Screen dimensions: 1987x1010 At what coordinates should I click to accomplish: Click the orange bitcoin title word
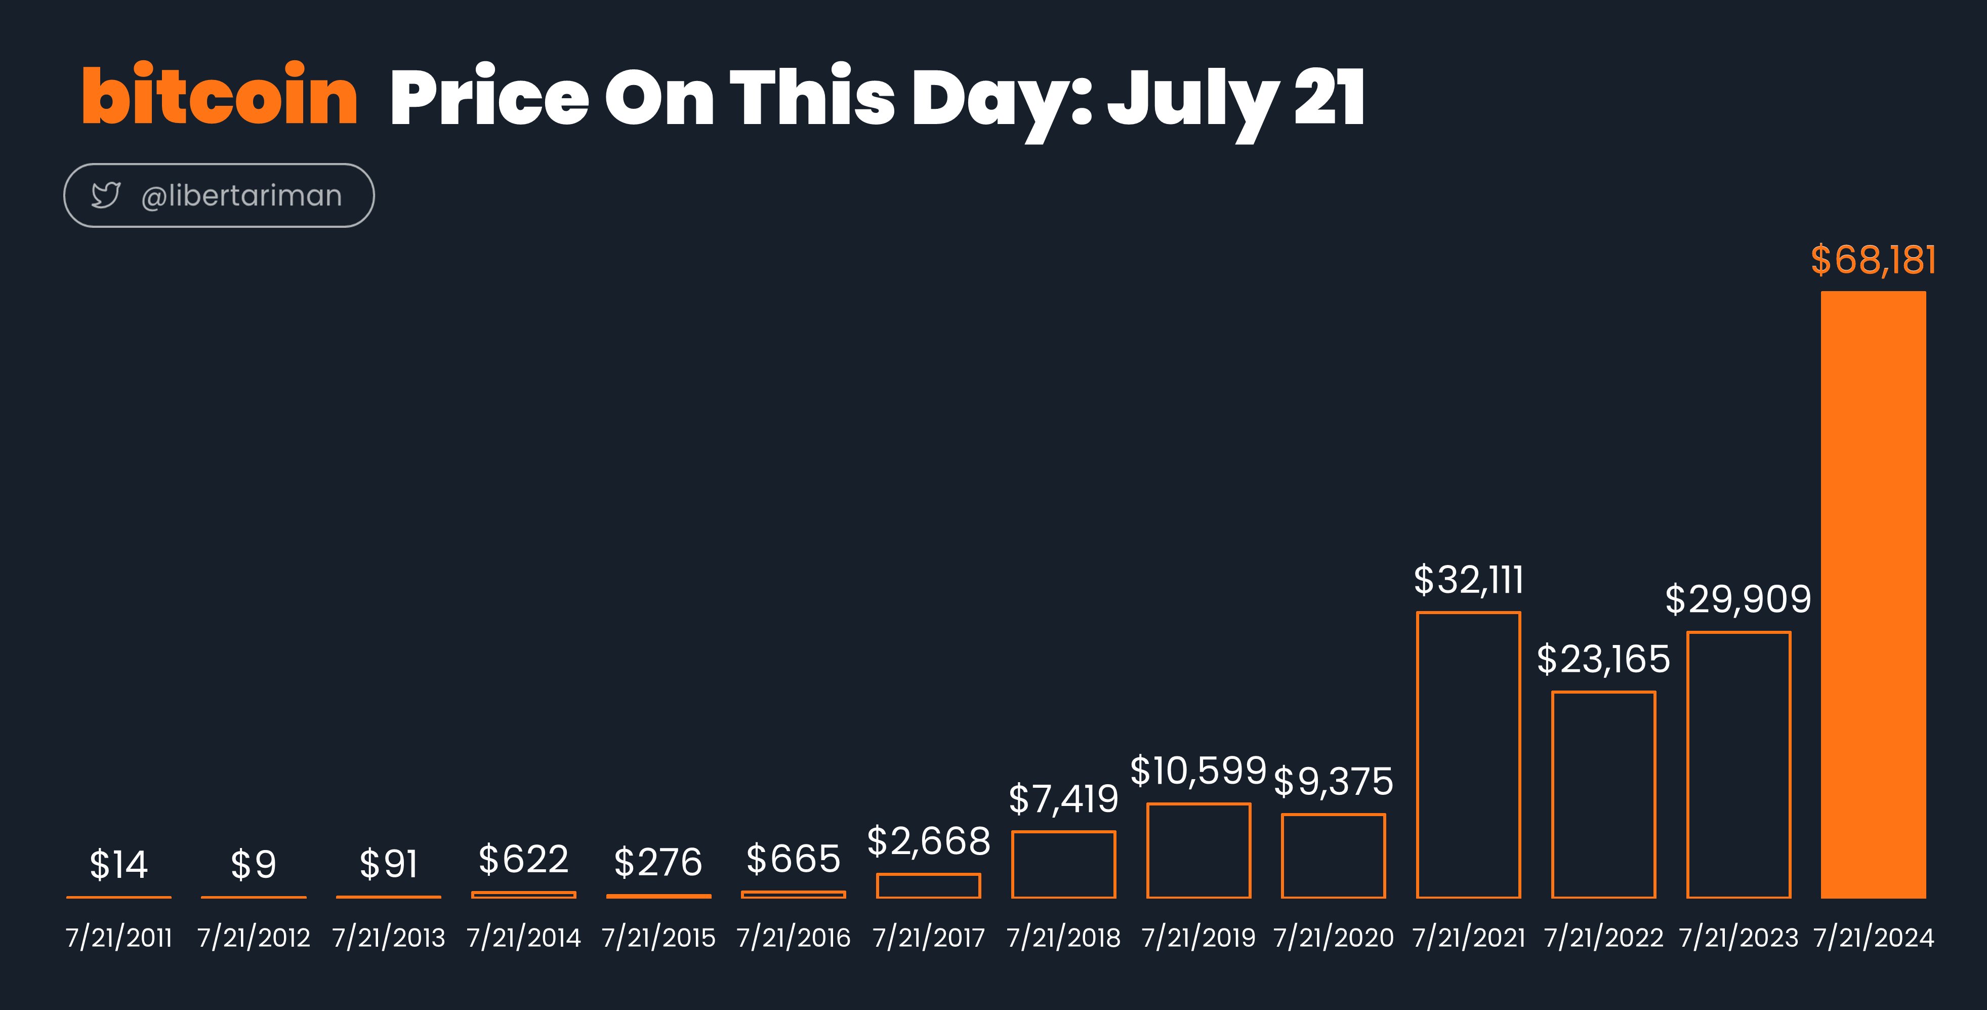point(220,96)
